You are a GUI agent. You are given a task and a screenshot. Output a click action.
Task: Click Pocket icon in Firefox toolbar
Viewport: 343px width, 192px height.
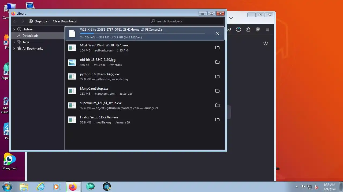click(229, 29)
